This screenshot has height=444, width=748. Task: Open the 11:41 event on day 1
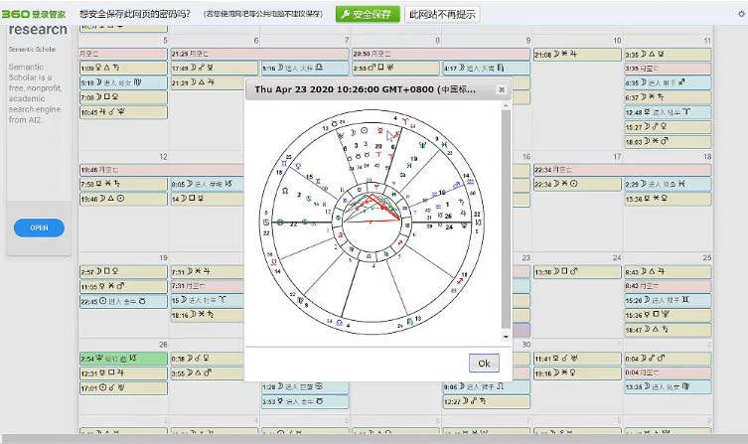tap(575, 359)
